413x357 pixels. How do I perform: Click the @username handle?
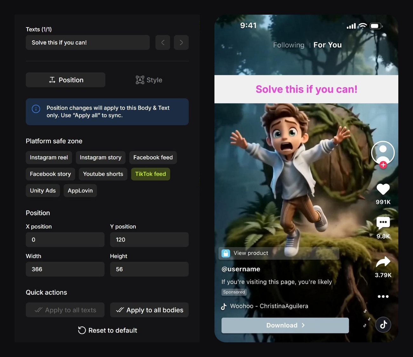[x=241, y=269]
